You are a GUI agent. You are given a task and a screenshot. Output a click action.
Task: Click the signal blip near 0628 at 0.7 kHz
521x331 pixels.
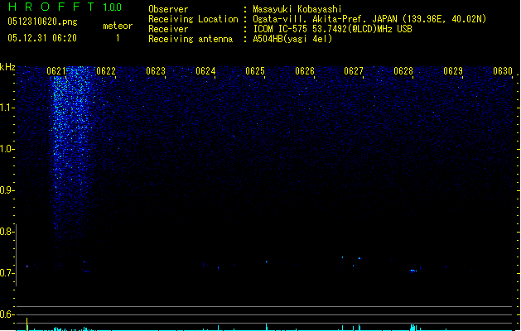click(x=413, y=271)
